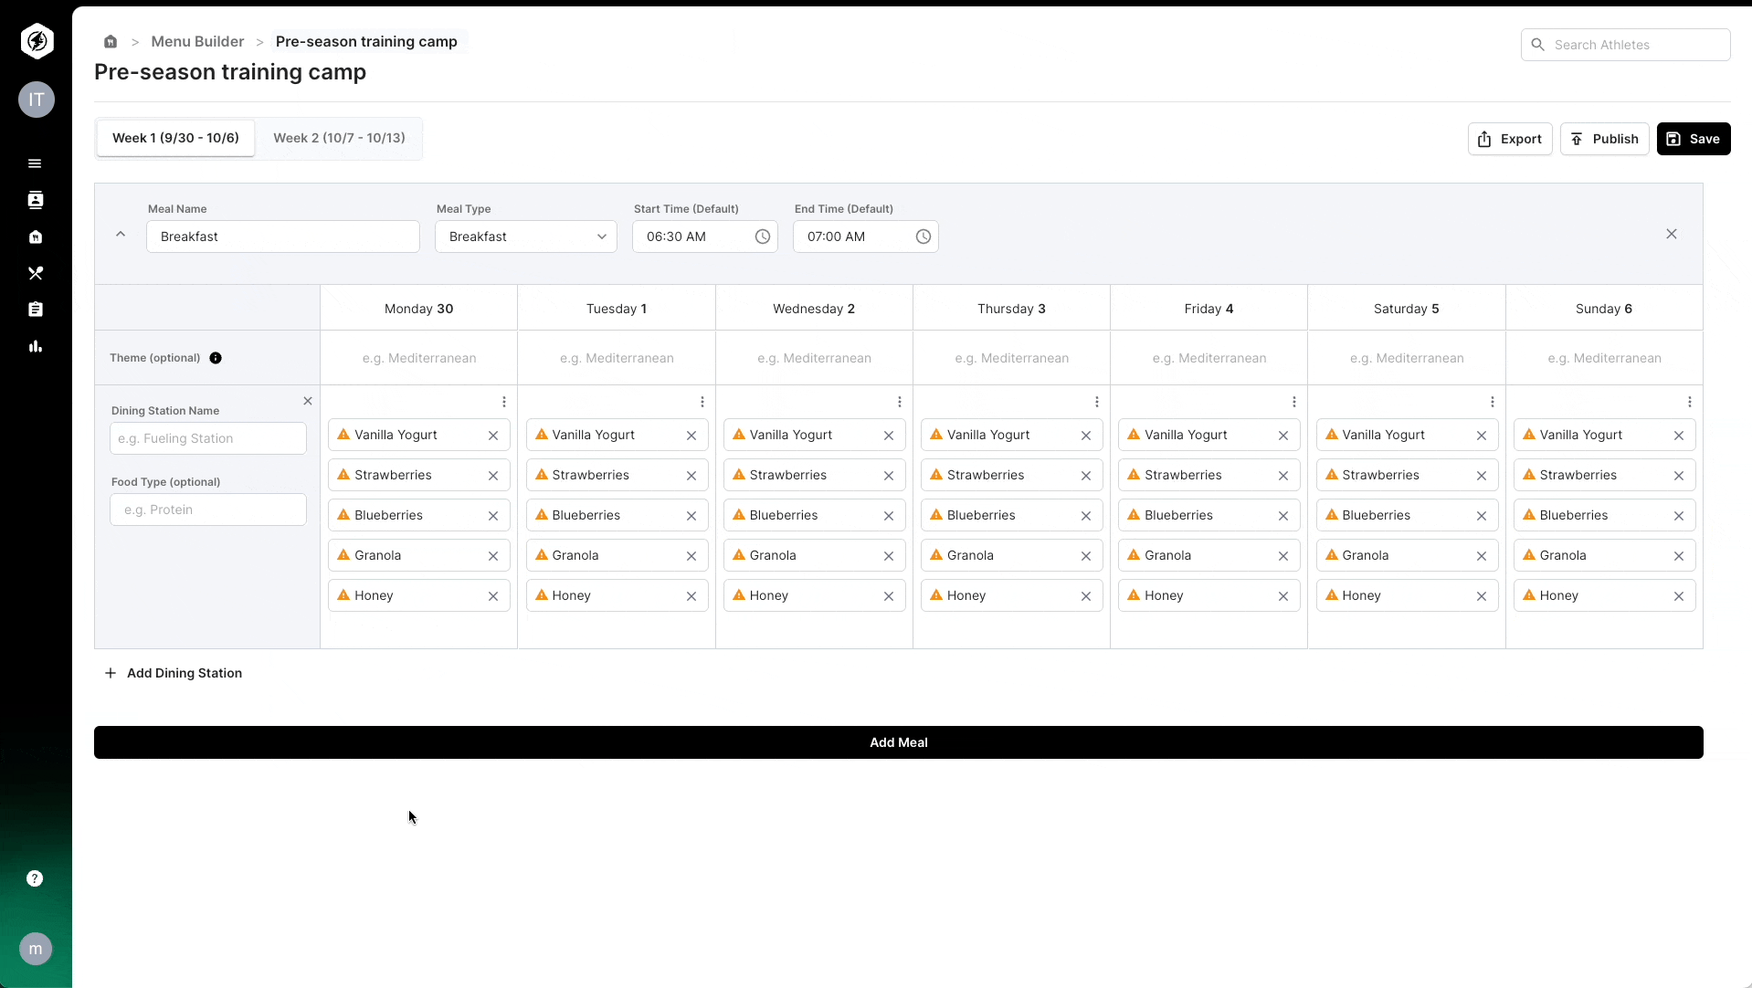1752x988 pixels.
Task: Click the help question mark icon
Action: coord(35,878)
